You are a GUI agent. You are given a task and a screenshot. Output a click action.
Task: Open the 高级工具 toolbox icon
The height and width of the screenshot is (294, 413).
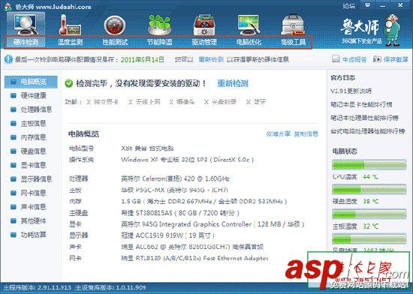click(293, 25)
